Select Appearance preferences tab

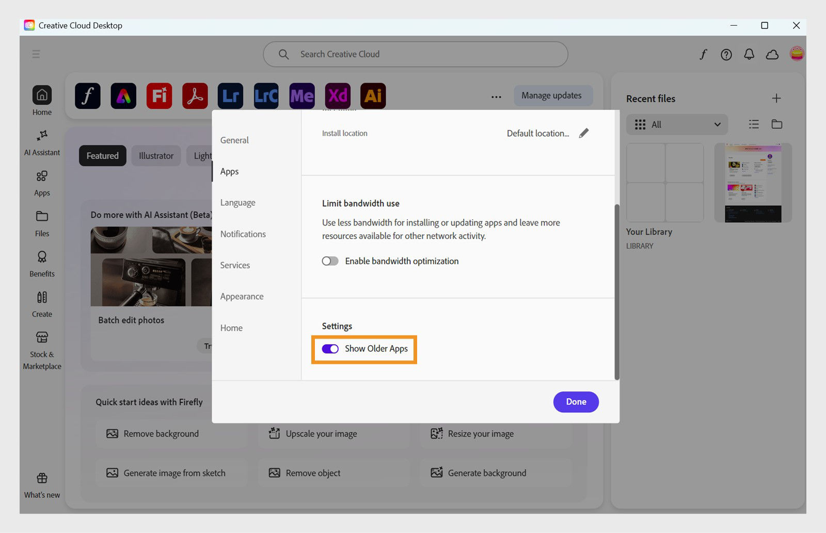(242, 297)
